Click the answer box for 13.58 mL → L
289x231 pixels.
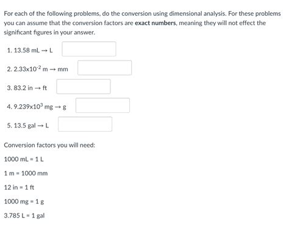coord(89,49)
